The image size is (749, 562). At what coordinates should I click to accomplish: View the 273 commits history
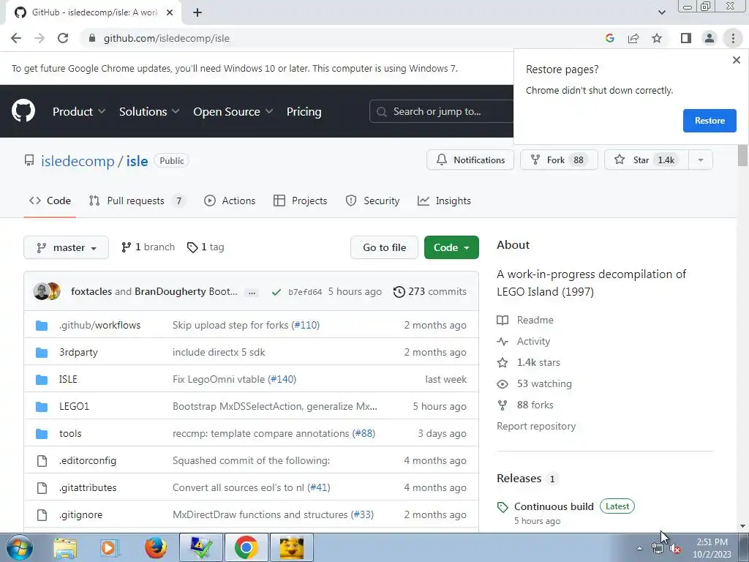430,291
